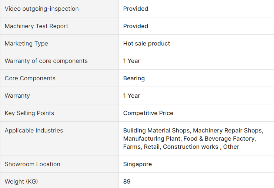This screenshot has height=188, width=274.
Task: Click the 'Key Selling Points' label
Action: (29, 113)
